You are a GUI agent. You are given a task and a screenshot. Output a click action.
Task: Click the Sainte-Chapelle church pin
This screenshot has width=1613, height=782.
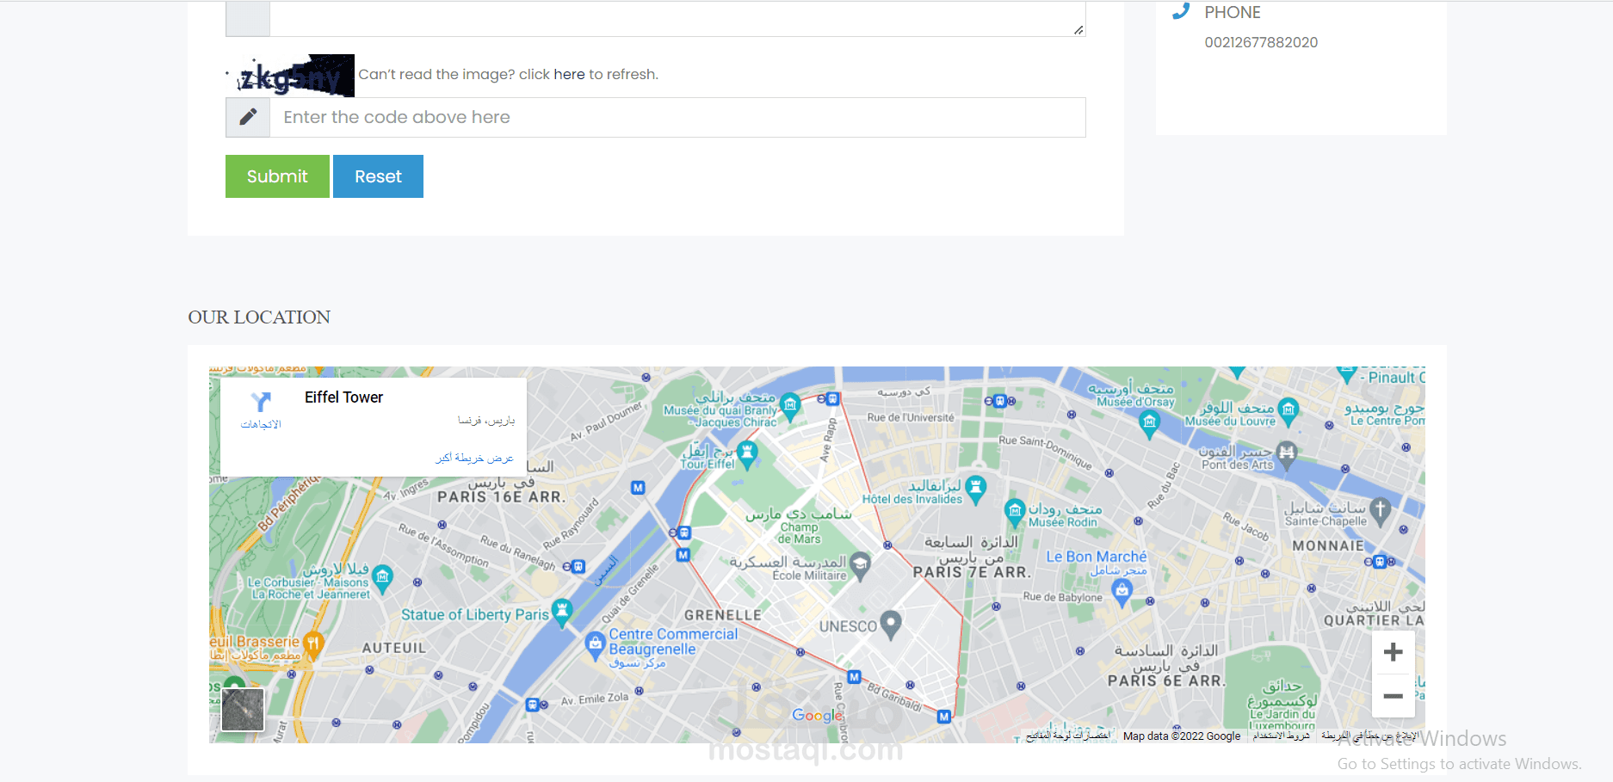pyautogui.click(x=1380, y=510)
